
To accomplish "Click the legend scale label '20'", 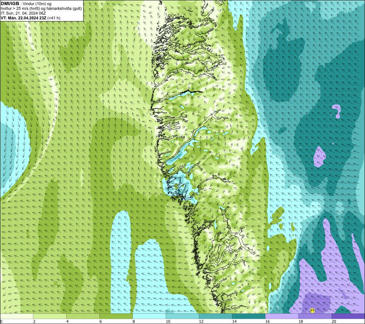I will pyautogui.click(x=334, y=322).
